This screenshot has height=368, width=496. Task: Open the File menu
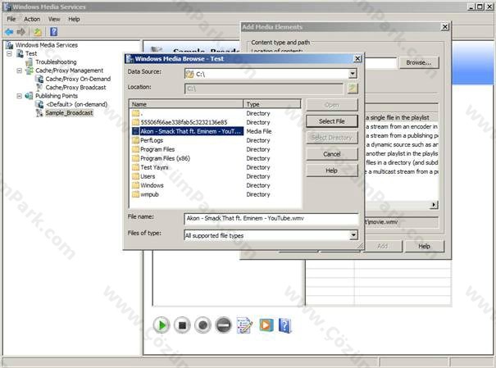(11, 20)
